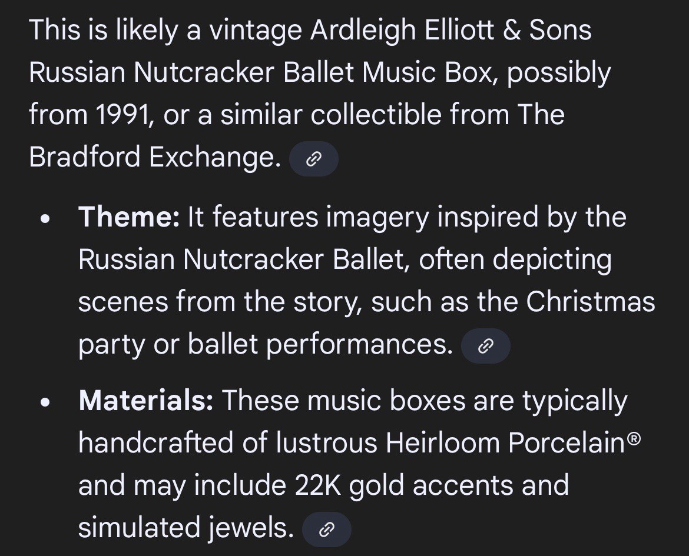
Task: Open the citation link beside ballet performances
Action: coord(486,345)
